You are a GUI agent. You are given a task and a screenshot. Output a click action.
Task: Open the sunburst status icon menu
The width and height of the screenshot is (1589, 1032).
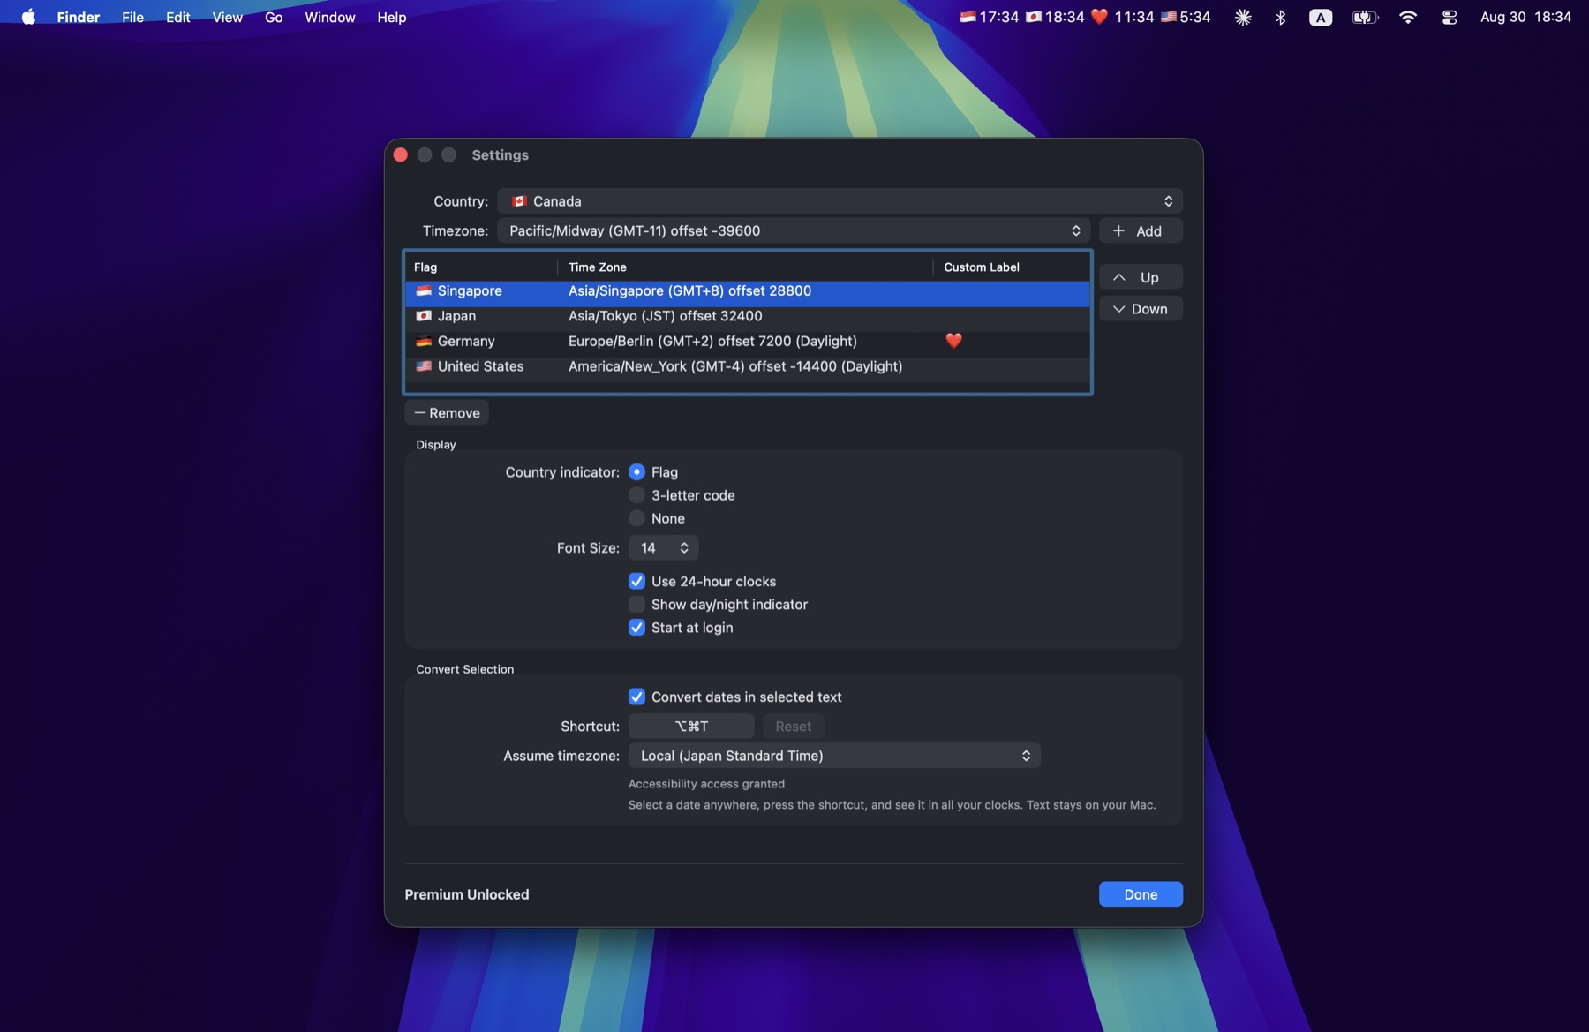tap(1243, 17)
